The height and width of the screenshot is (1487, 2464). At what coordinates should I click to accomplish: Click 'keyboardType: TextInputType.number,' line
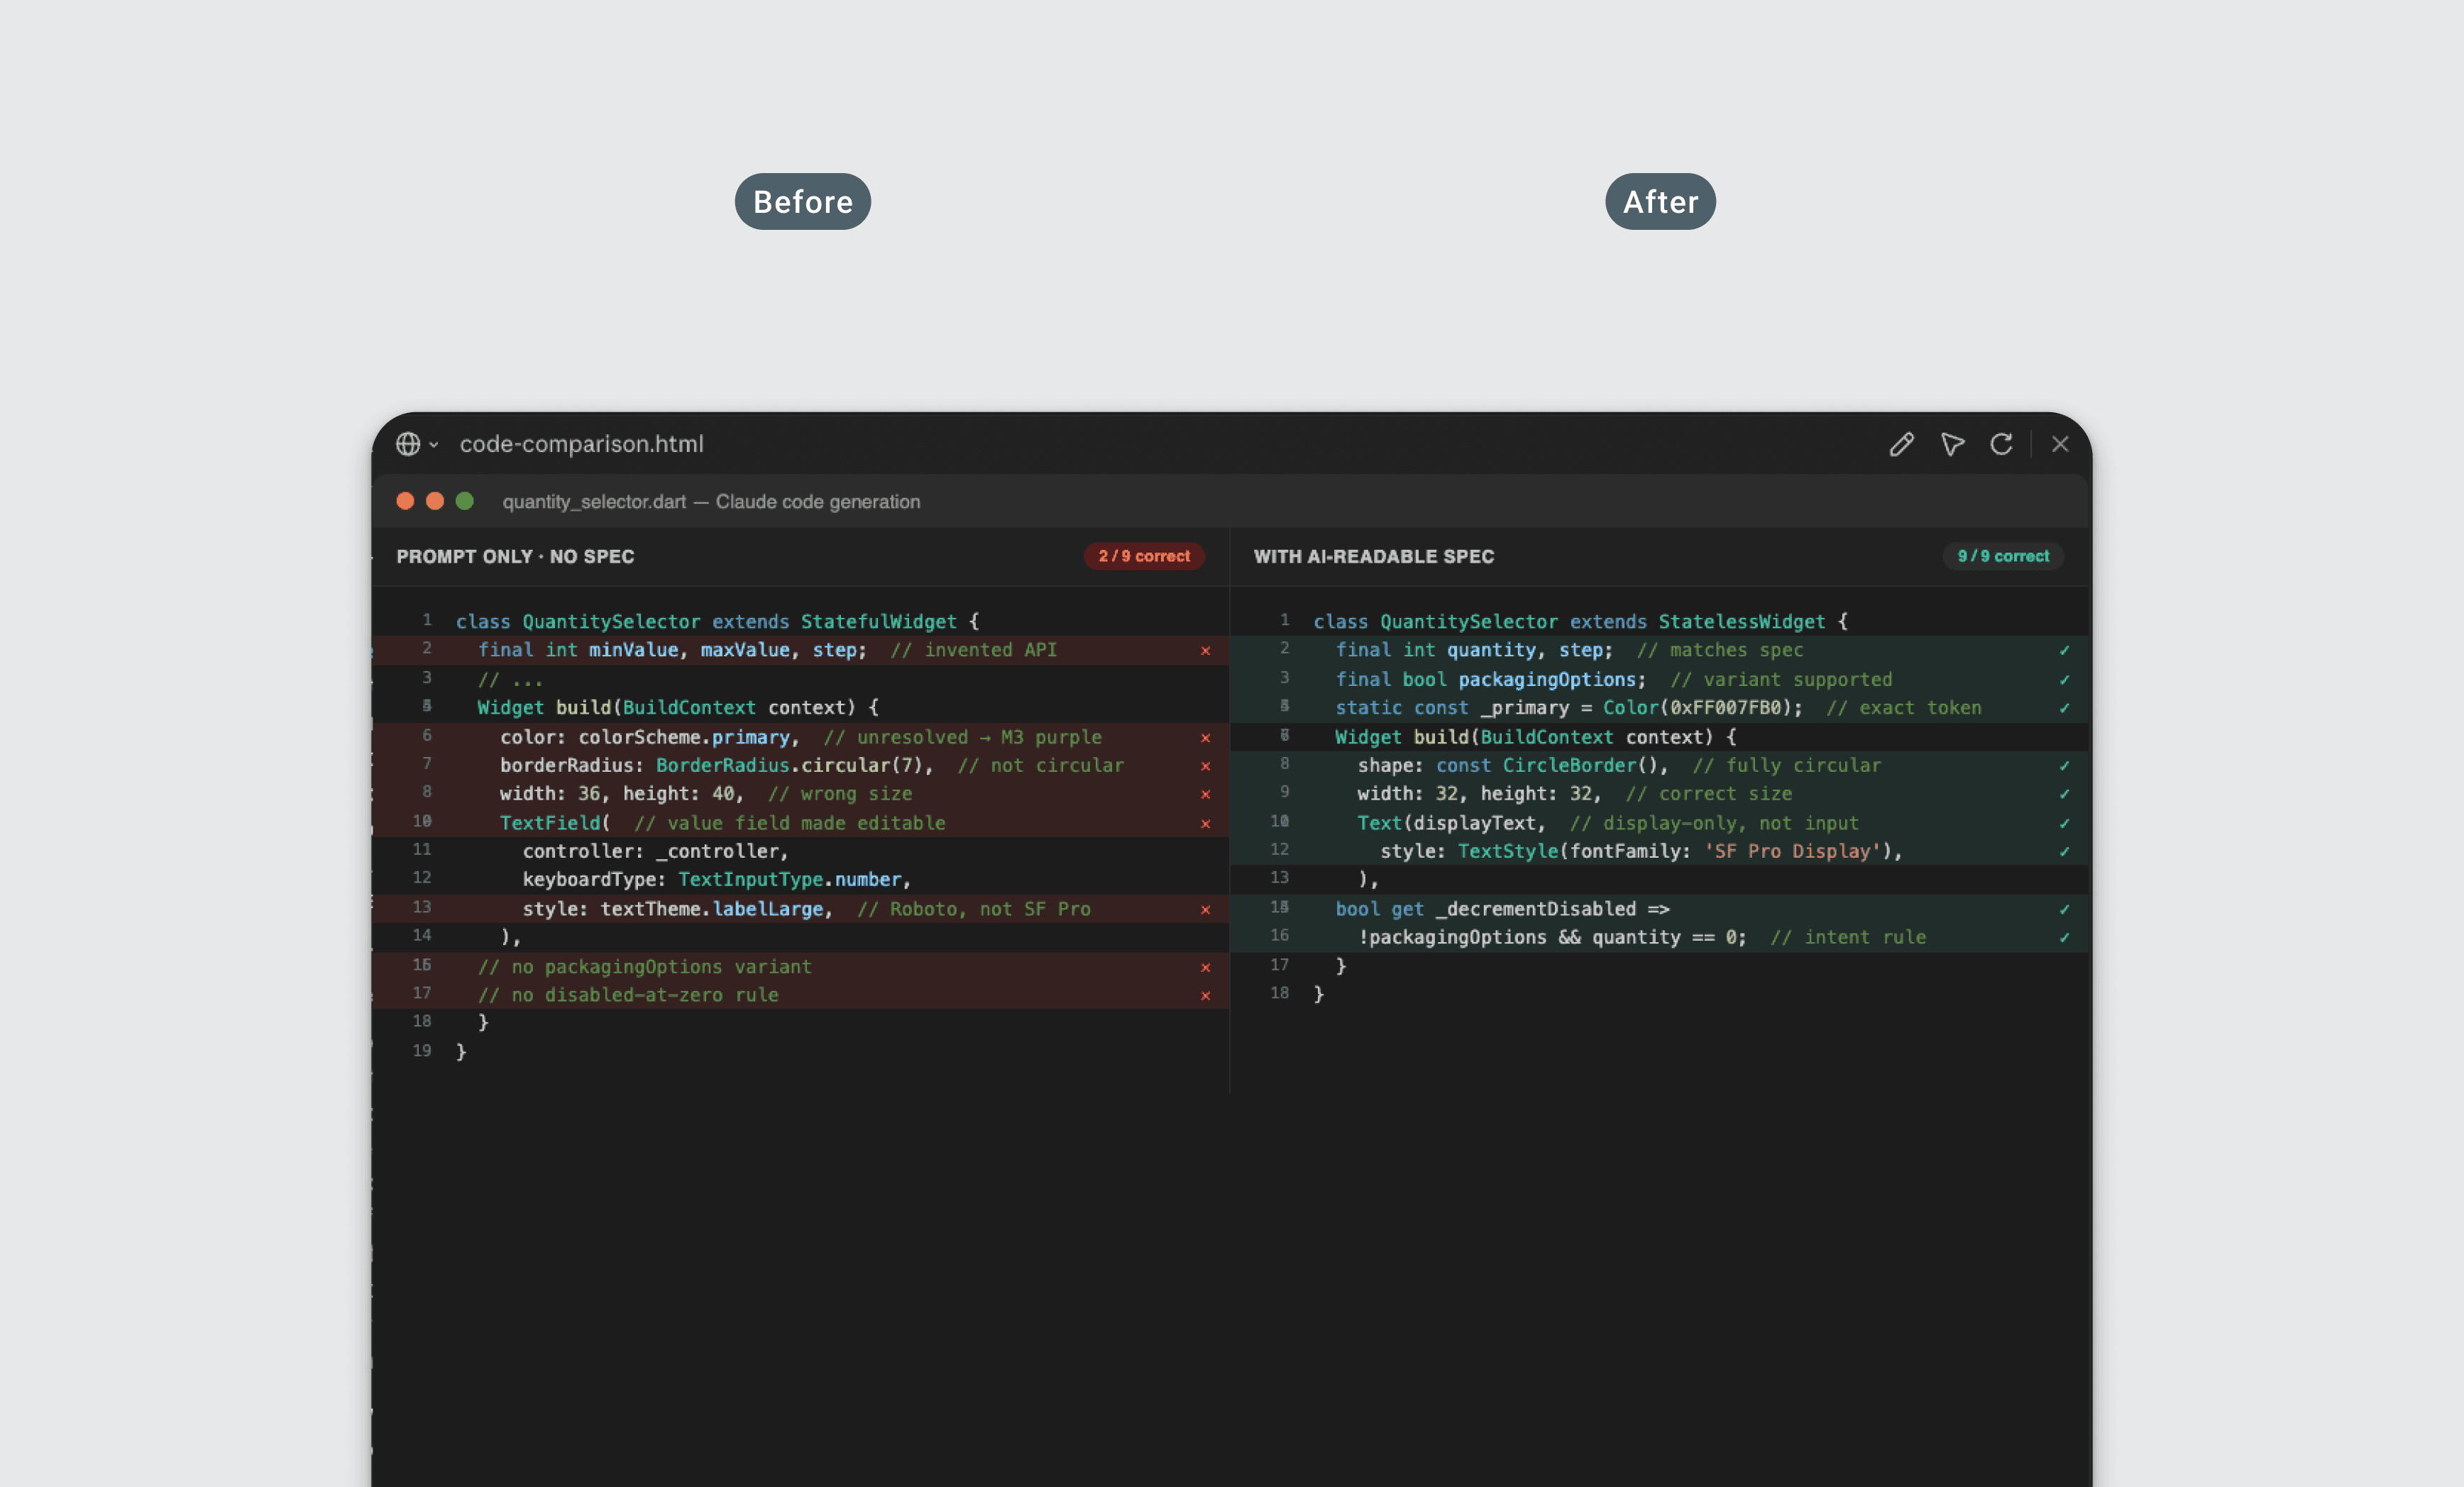pyautogui.click(x=717, y=880)
